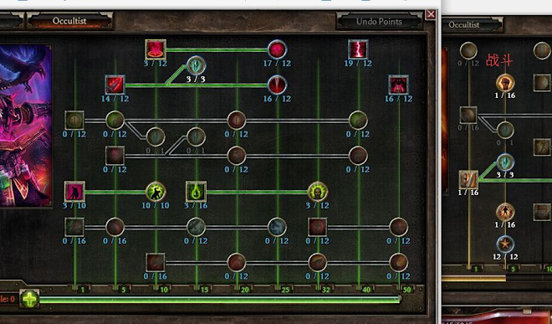
Task: Select the Doom Bolt skill (19 / 12)
Action: coord(358,49)
